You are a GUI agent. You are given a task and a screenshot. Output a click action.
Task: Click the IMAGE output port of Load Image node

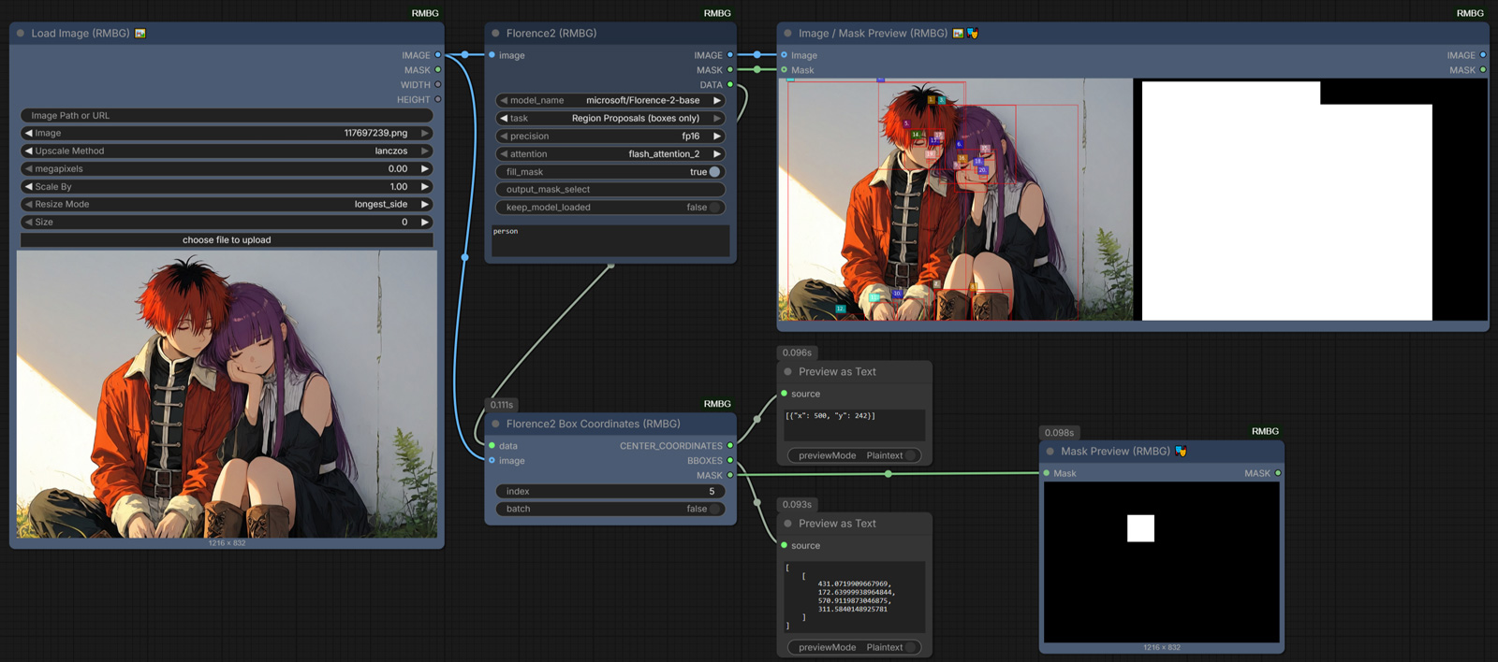pyautogui.click(x=437, y=55)
